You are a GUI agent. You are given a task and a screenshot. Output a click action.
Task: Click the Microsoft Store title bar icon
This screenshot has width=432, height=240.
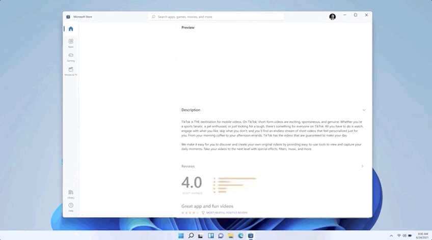click(x=68, y=17)
